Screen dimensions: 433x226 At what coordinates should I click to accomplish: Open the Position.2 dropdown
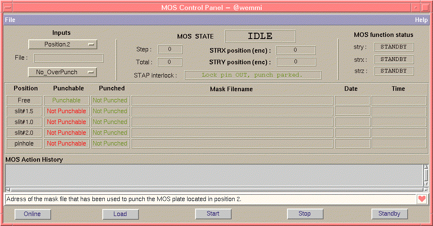(62, 44)
